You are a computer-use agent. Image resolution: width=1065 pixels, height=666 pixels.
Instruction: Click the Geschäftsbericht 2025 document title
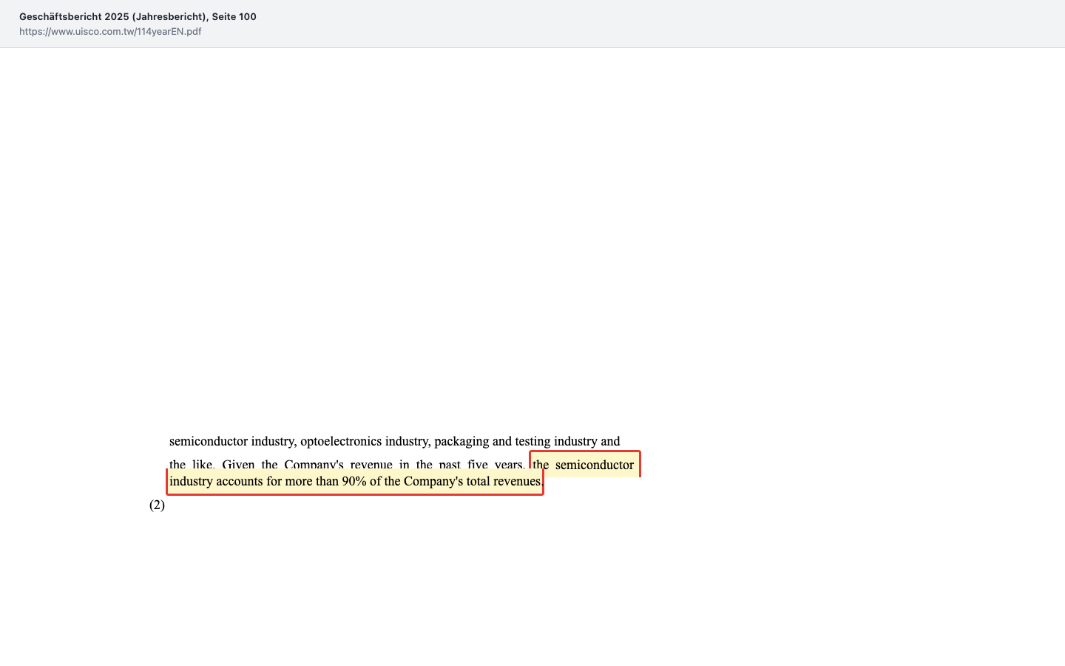tap(138, 16)
